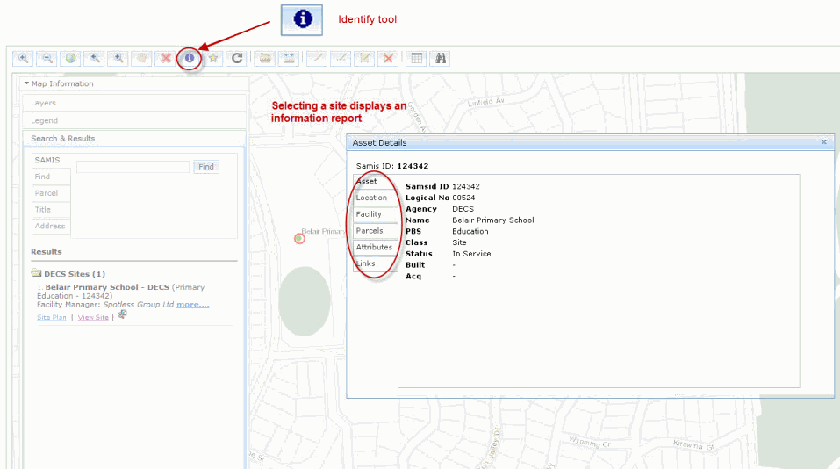Click the toolbar icon right of refresh
The height and width of the screenshot is (469, 840).
(x=265, y=58)
